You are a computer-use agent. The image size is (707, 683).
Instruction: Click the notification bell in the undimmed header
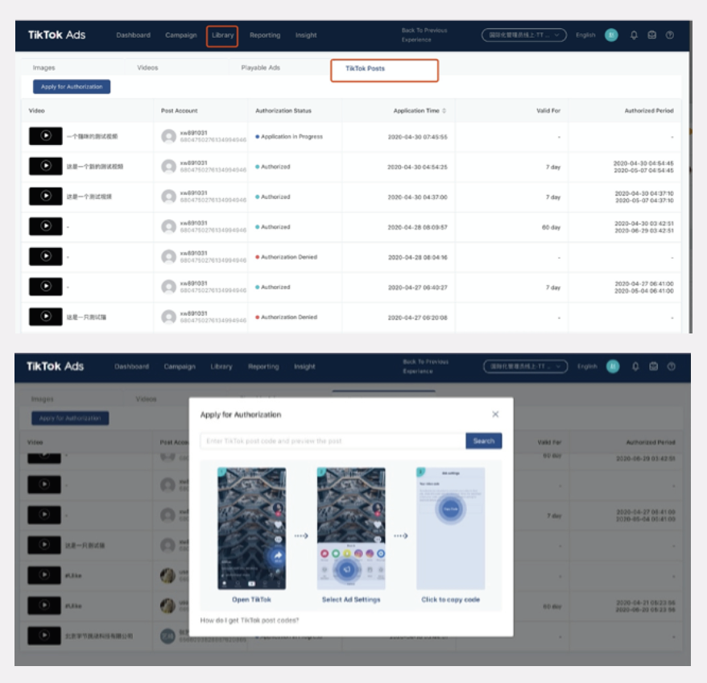pyautogui.click(x=634, y=35)
